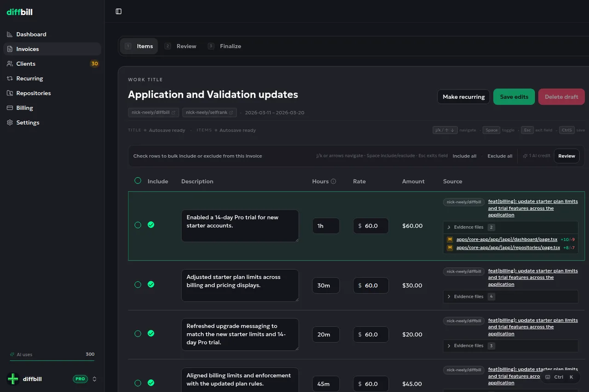Edit description 'Enabled a 14-day Pro trial'
The image size is (589, 392).
point(240,226)
